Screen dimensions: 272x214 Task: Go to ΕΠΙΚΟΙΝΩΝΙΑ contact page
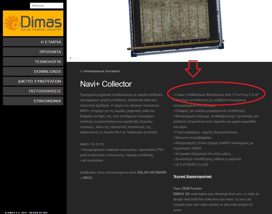(33, 101)
